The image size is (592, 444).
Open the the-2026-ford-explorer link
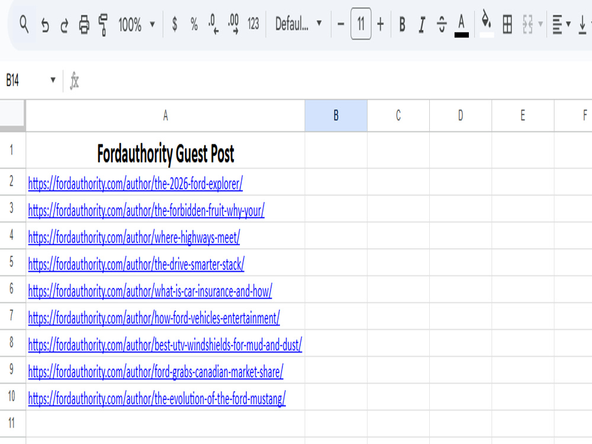click(x=135, y=184)
